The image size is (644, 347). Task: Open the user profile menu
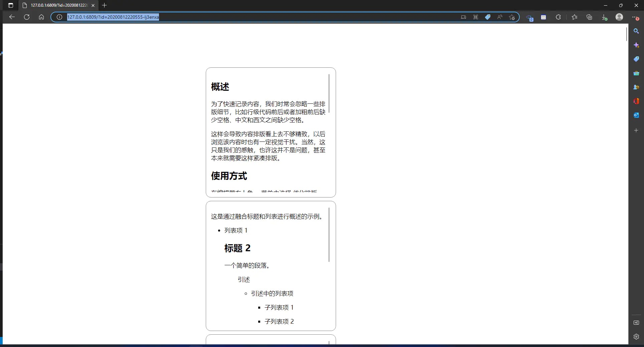619,17
